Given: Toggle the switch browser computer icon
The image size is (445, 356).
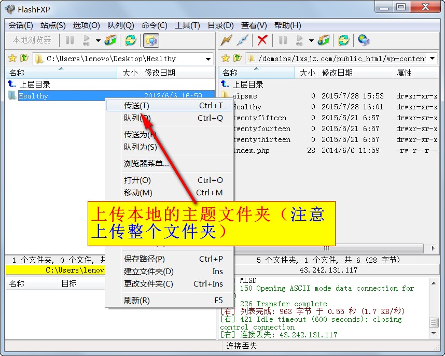Looking at the screenshot, I should (x=151, y=40).
